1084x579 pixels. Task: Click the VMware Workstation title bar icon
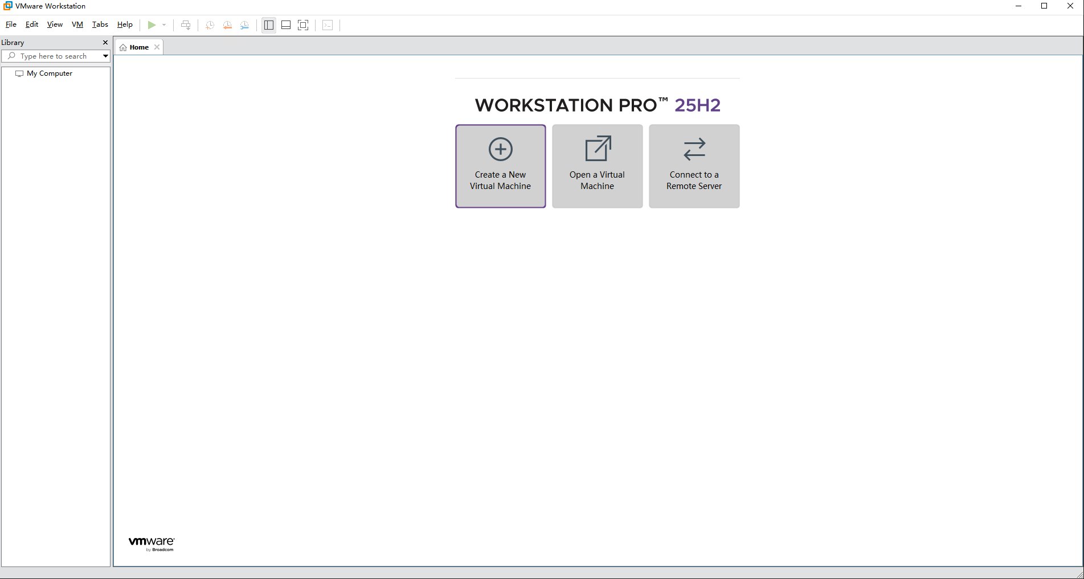coord(7,6)
